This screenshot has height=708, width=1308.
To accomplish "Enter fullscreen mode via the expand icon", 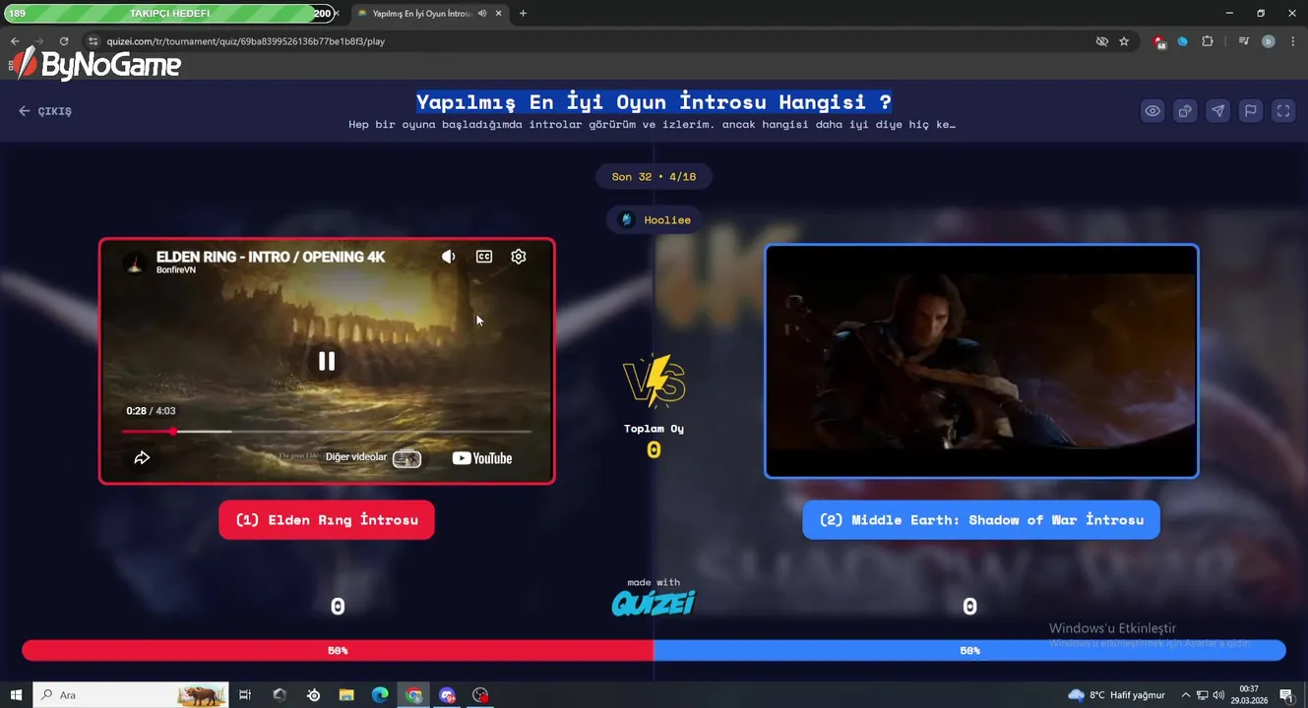I will coord(1283,111).
